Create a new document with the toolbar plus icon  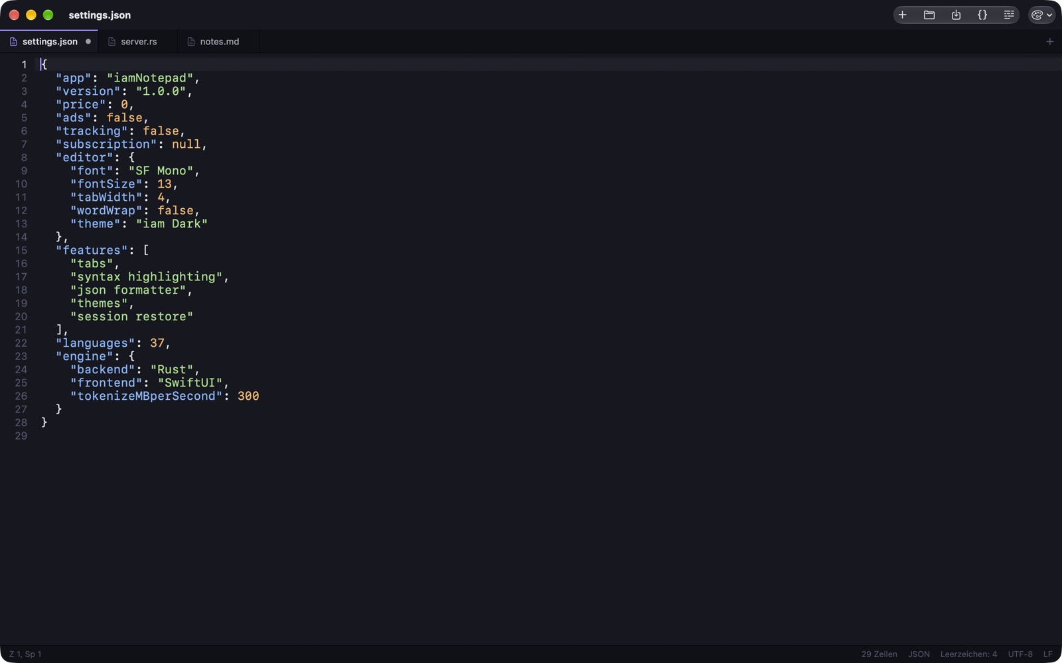coord(902,15)
